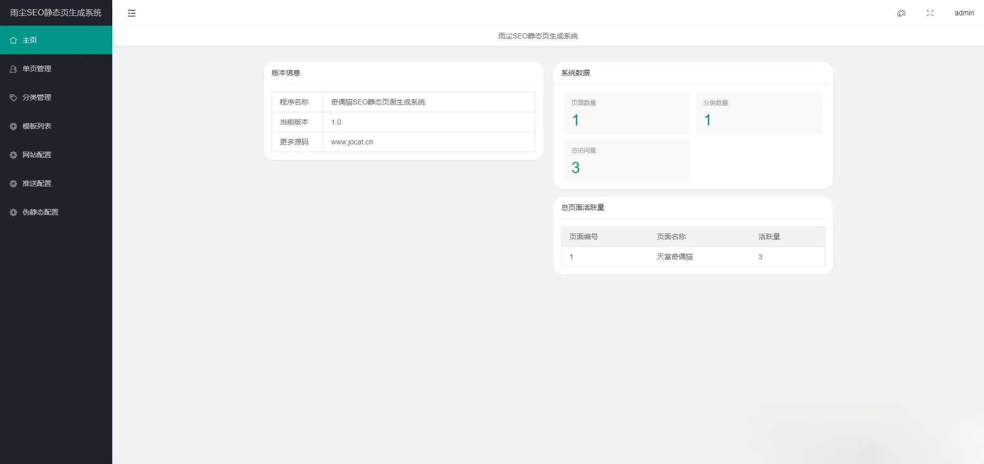Click the tag icon beside 分类管理
984x464 pixels.
point(13,97)
